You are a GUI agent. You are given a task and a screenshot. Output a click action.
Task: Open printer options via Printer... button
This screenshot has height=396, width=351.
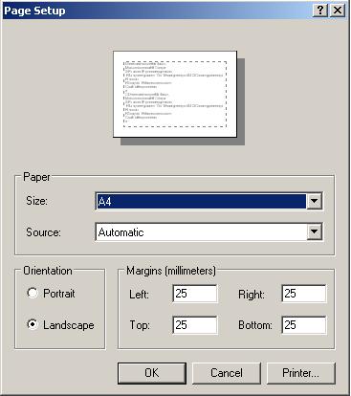pyautogui.click(x=300, y=373)
